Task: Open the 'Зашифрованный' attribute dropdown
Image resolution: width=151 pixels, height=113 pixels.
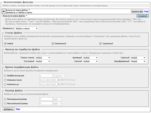Action: [138, 61]
